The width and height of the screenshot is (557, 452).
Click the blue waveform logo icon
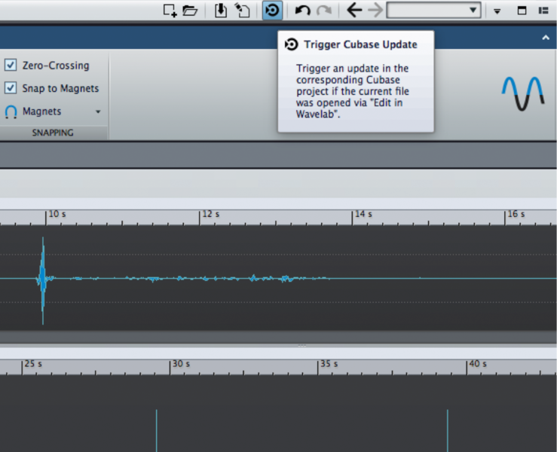coord(523,93)
